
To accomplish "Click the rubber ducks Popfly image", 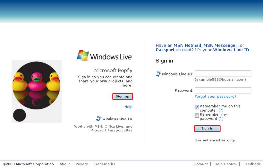I will (37, 91).
